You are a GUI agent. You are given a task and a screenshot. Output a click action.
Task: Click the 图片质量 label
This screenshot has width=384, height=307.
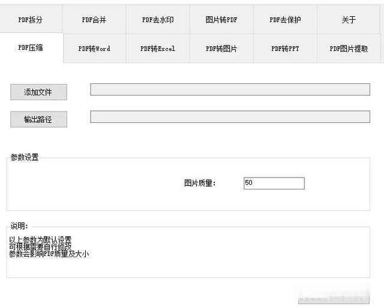199,183
